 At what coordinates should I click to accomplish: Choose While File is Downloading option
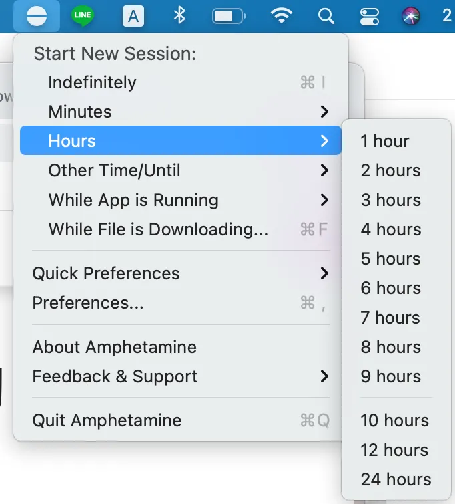click(158, 229)
